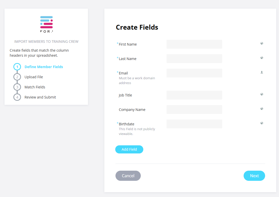Click the globe icon beside First Name
Image resolution: width=279 pixels, height=197 pixels.
point(262,43)
